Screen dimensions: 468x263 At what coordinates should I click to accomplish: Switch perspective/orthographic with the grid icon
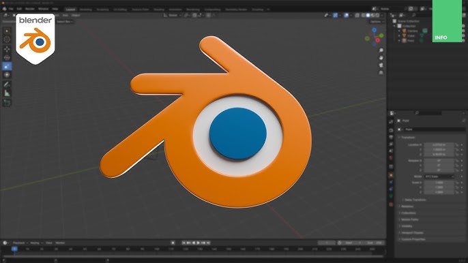click(x=381, y=72)
